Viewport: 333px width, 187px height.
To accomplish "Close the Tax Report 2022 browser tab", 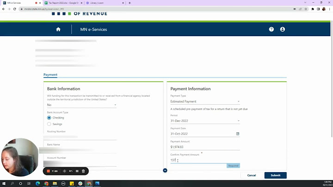I will [x=81, y=3].
